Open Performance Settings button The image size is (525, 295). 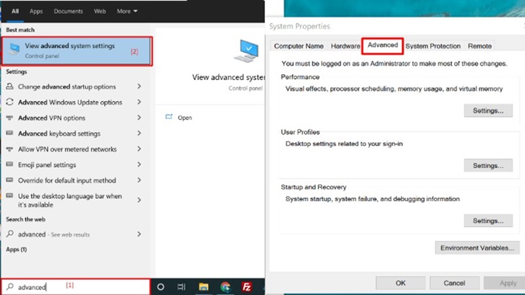488,111
